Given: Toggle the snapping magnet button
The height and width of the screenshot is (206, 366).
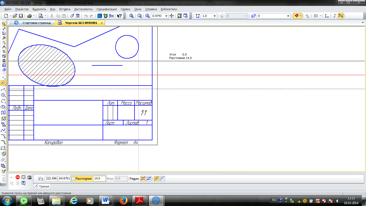Looking at the screenshot, I should (x=296, y=16).
